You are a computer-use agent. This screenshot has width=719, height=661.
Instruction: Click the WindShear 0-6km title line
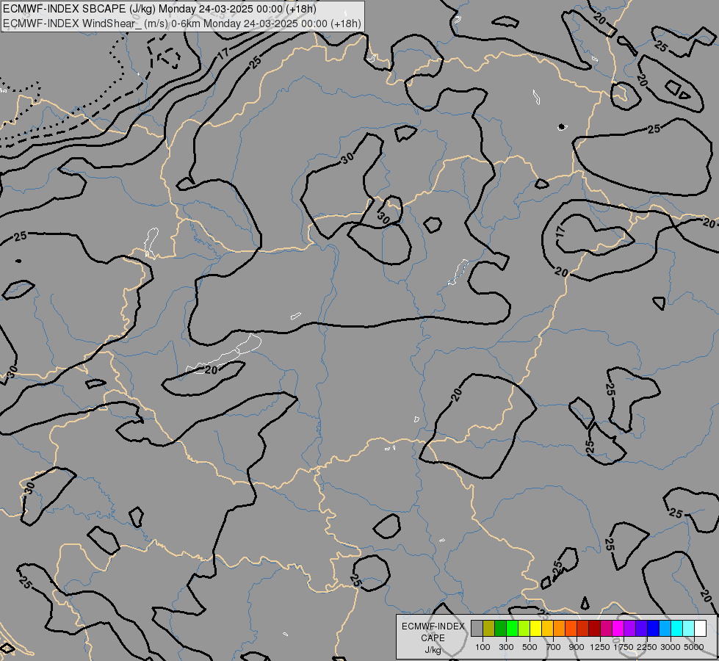[181, 24]
